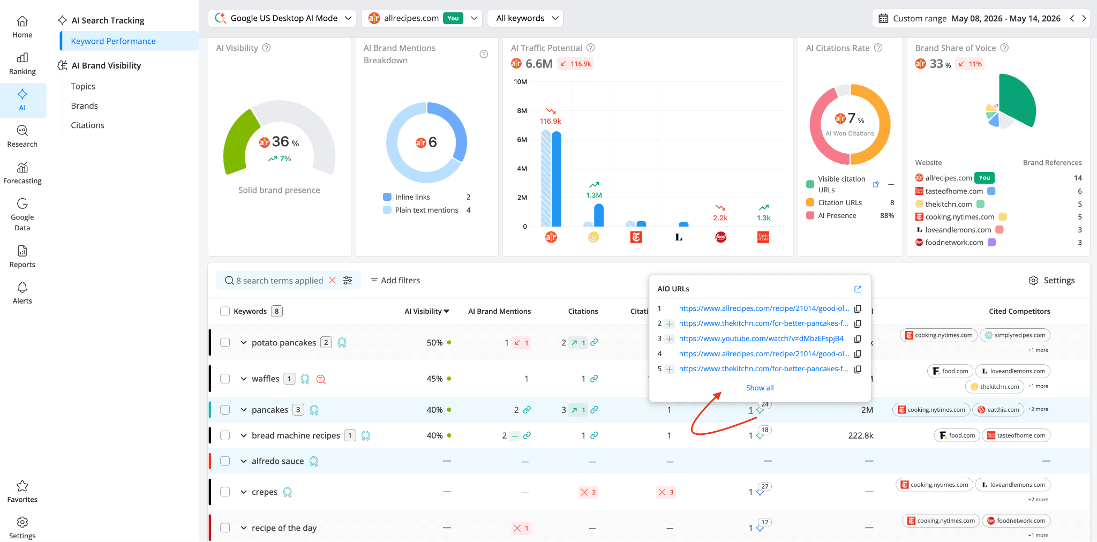The height and width of the screenshot is (542, 1097).
Task: Open the Brands page
Action: coord(85,106)
